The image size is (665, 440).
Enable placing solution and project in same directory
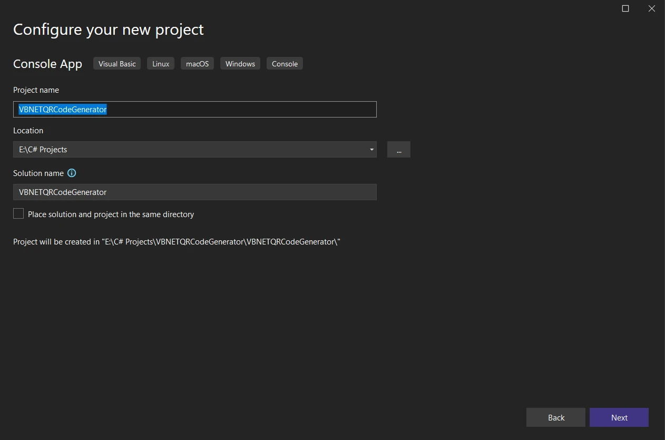tap(18, 214)
